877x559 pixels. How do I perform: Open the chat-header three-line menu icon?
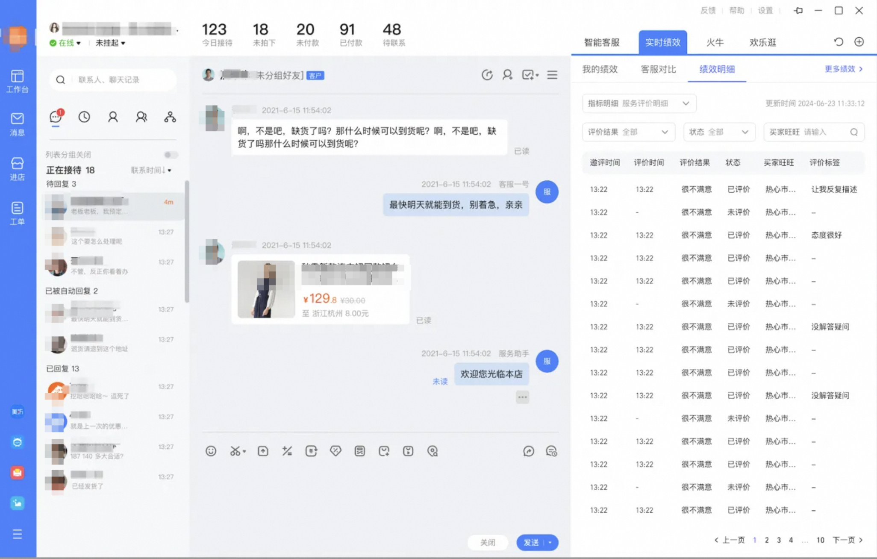[x=552, y=75]
